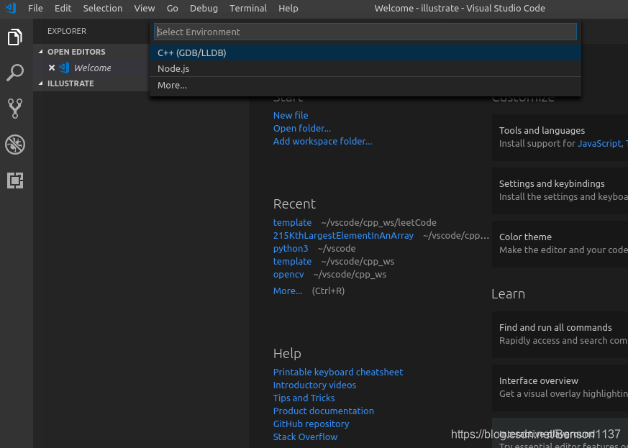Click Find and run all commands card
628x448 pixels.
(x=560, y=334)
